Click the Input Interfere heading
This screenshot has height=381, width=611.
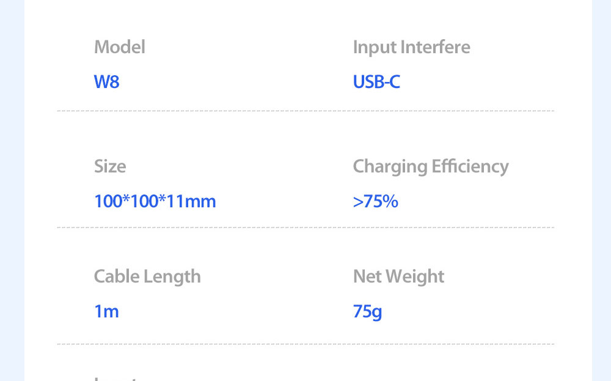point(411,47)
